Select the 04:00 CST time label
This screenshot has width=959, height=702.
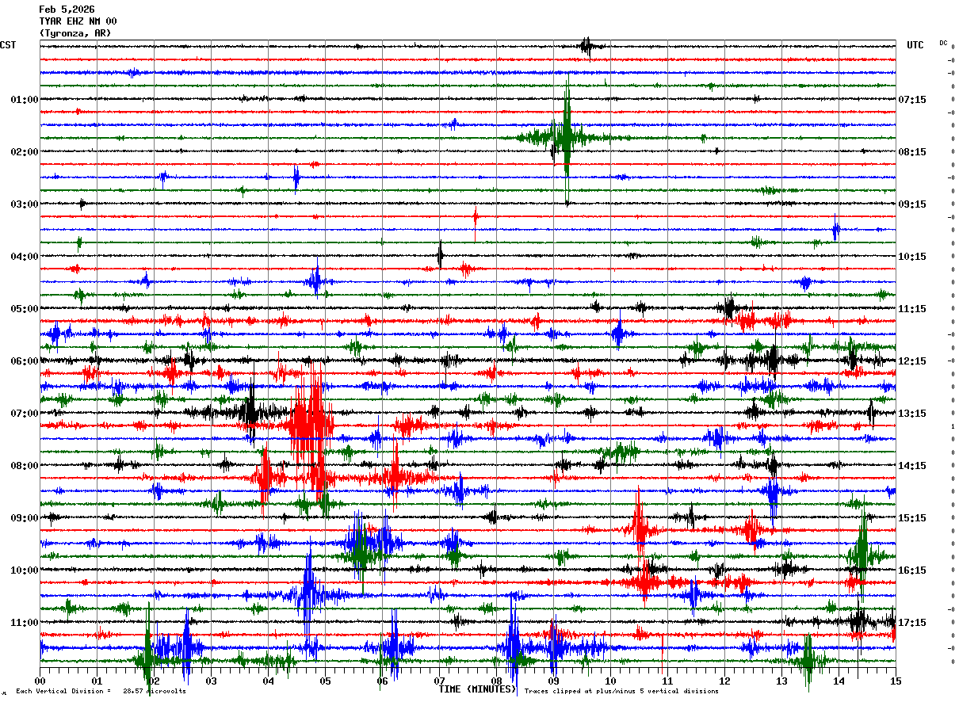coord(25,257)
